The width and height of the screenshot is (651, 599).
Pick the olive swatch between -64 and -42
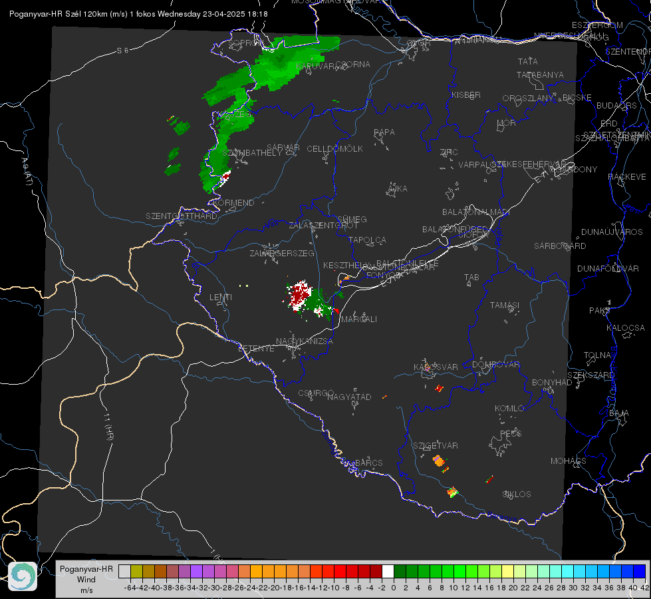pyautogui.click(x=136, y=571)
